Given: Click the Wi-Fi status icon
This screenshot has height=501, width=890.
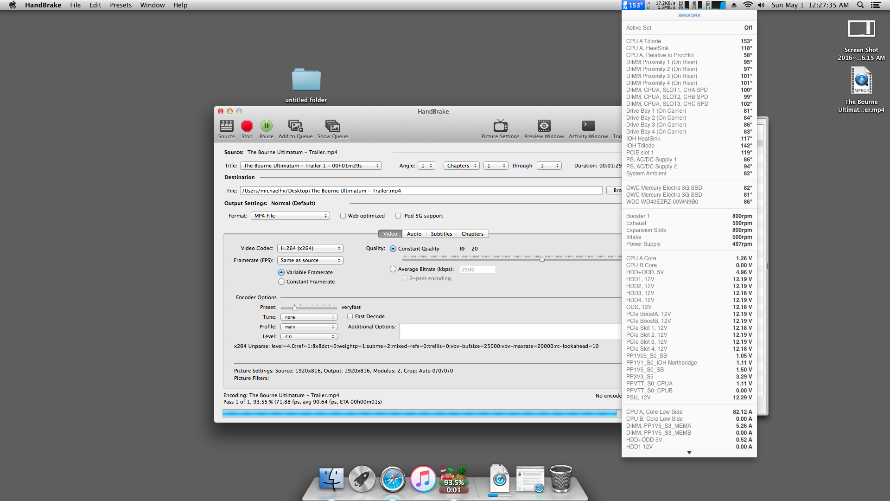Looking at the screenshot, I should (x=748, y=5).
